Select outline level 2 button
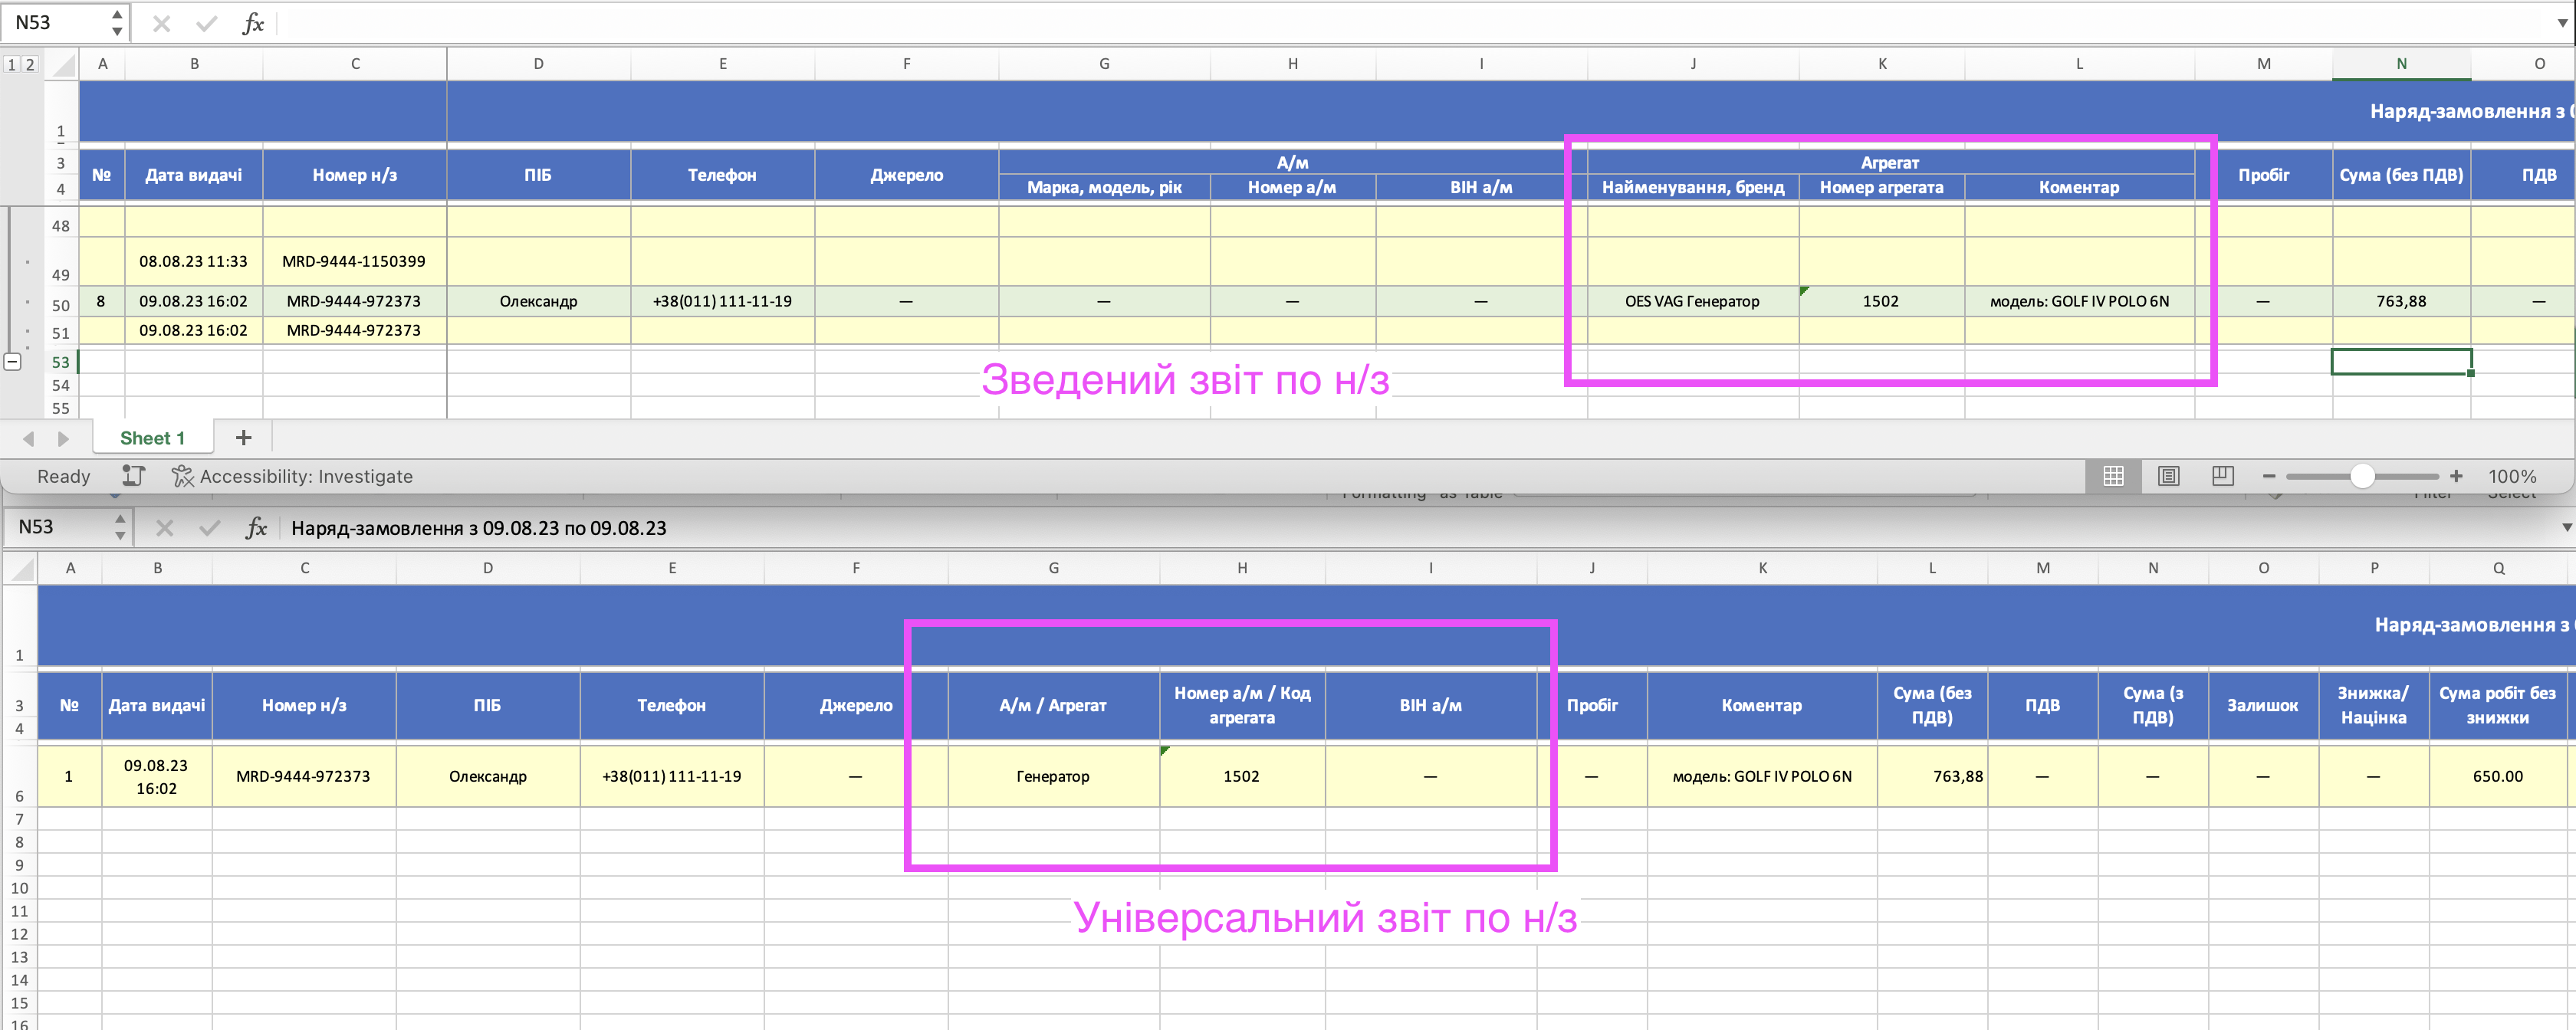The image size is (2576, 1030). pos(30,64)
